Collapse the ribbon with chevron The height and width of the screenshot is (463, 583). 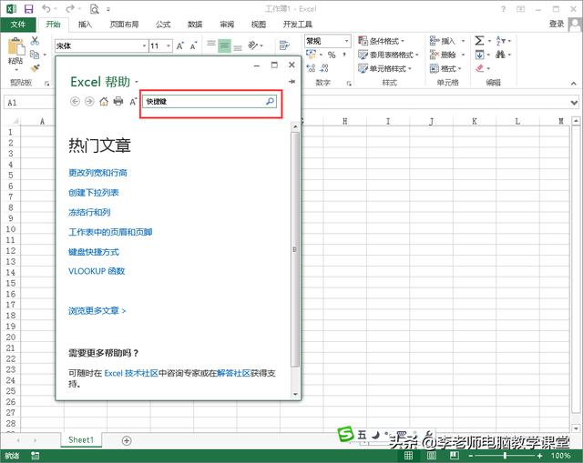pyautogui.click(x=573, y=84)
